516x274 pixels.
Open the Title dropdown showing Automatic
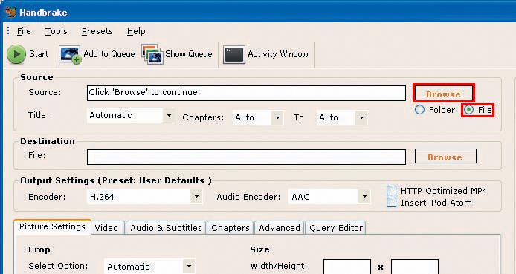point(131,116)
